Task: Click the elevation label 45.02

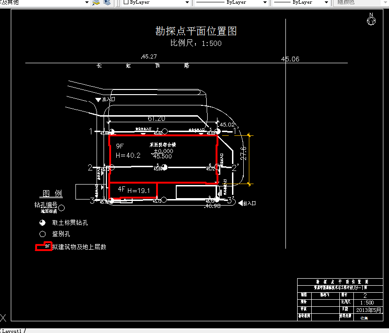Action: point(227,125)
